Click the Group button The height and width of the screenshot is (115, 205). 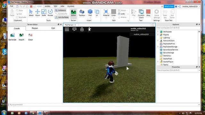[x=122, y=10]
